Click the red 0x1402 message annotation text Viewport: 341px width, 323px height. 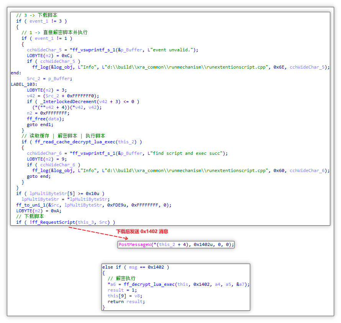[x=142, y=231]
